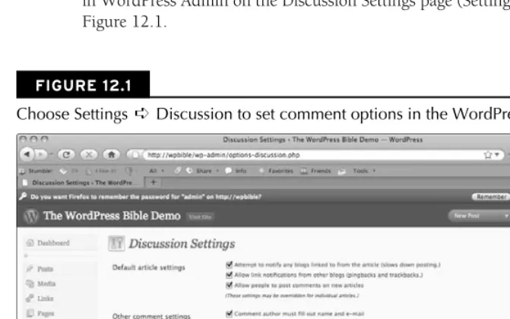This screenshot has height=319, width=510.
Task: Click the Other comment settings label
Action: click(x=151, y=316)
